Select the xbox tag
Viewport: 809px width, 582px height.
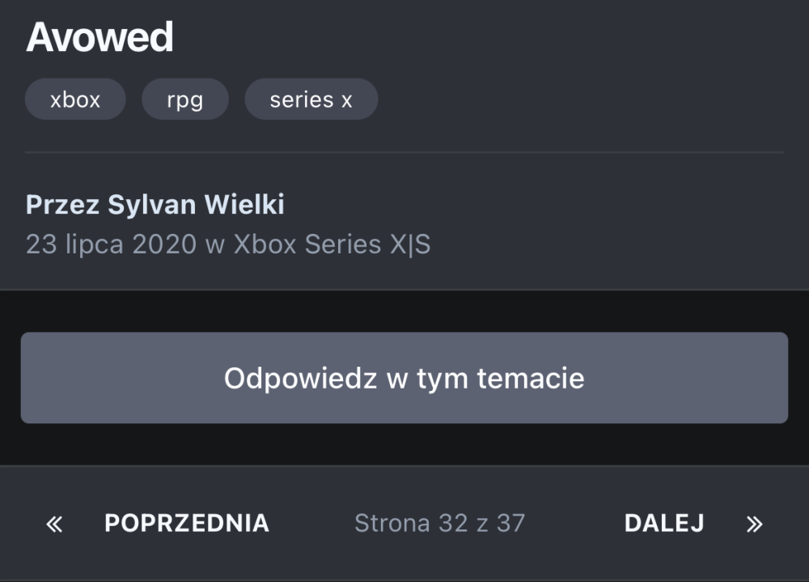click(x=75, y=100)
